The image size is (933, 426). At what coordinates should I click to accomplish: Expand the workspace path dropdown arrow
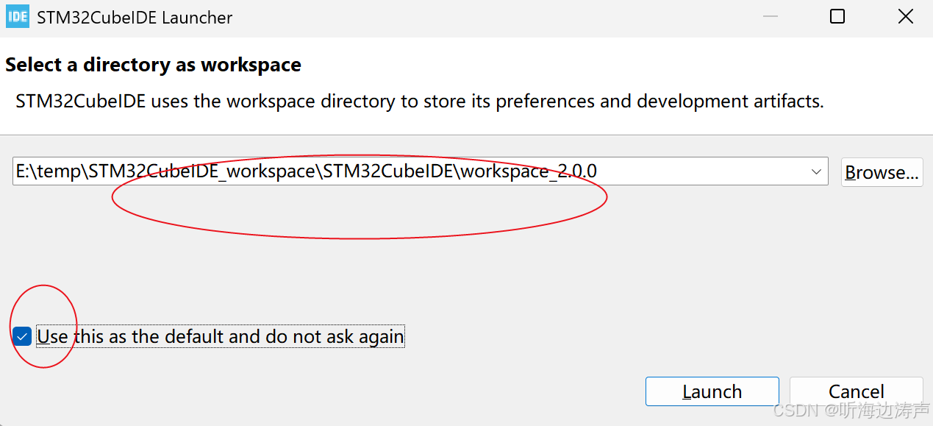[x=816, y=171]
